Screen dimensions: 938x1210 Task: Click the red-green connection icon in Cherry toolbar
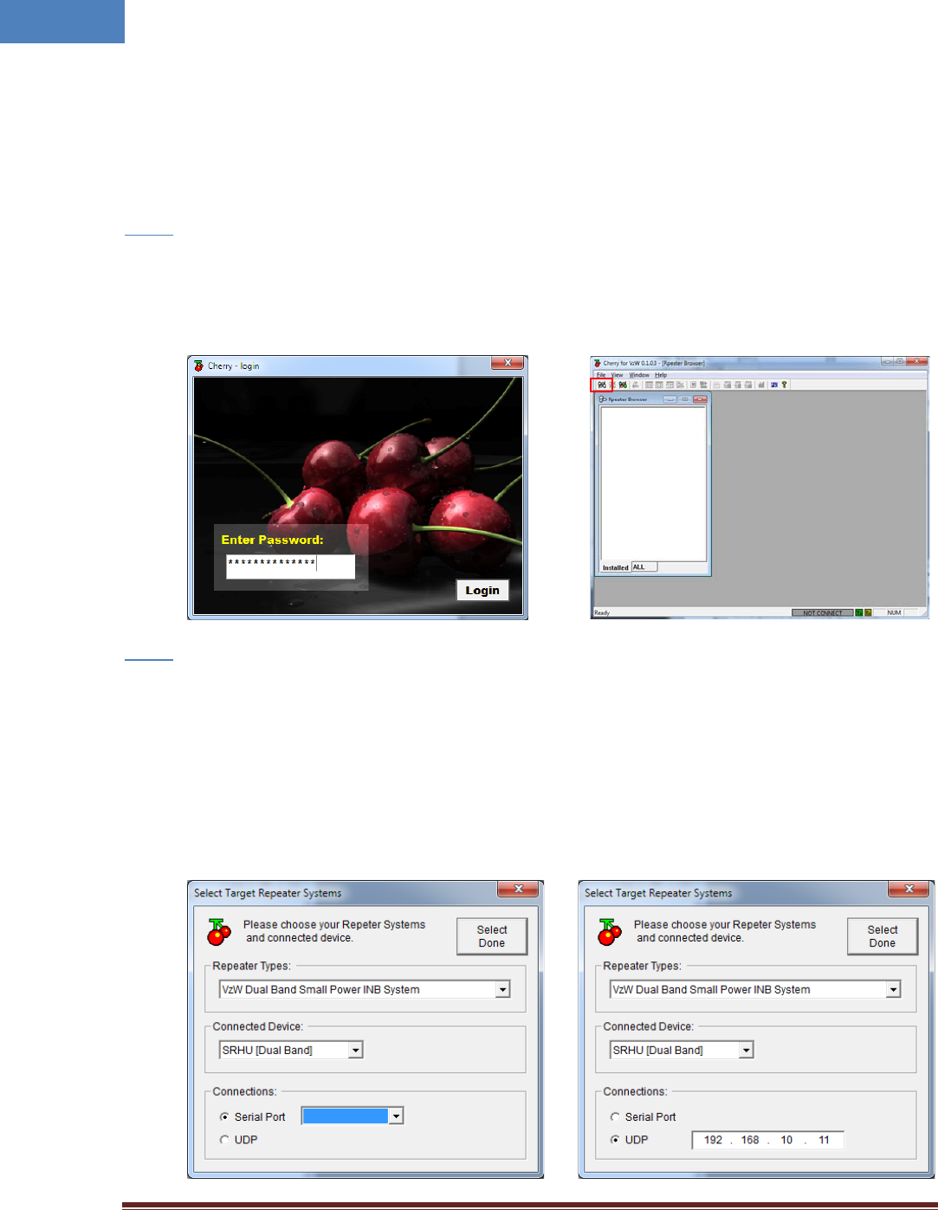coord(623,385)
